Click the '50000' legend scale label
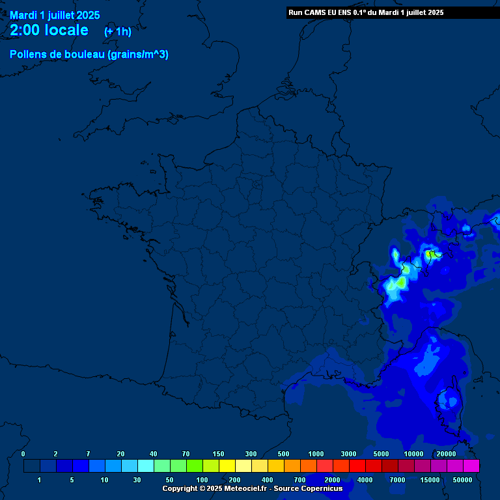The width and height of the screenshot is (500, 500). pos(462,480)
